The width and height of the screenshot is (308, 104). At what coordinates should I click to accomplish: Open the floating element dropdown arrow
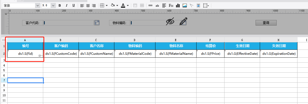click(208, 6)
